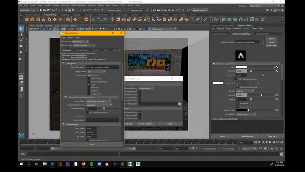Screen dimensions: 305x172
Task: Create a polygon torus from the shelf
Action: point(49,19)
